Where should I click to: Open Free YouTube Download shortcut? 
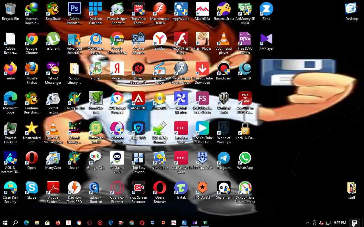coord(202,73)
